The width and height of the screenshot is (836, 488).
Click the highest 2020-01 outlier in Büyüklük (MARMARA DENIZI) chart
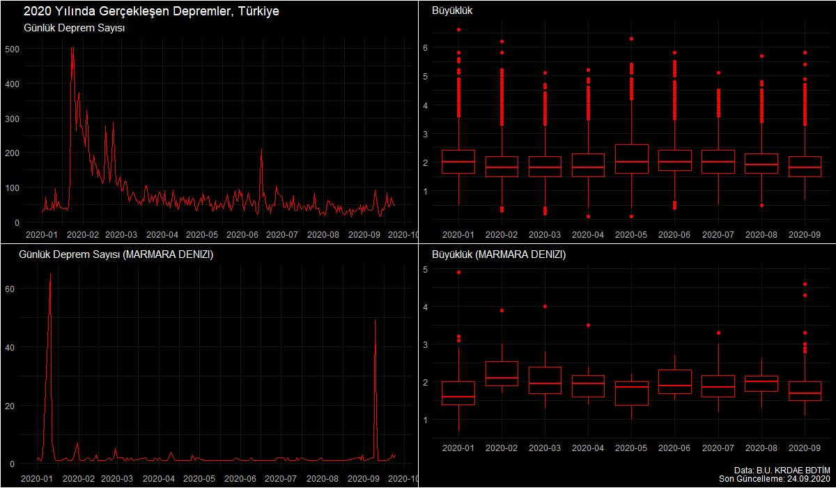pos(458,273)
